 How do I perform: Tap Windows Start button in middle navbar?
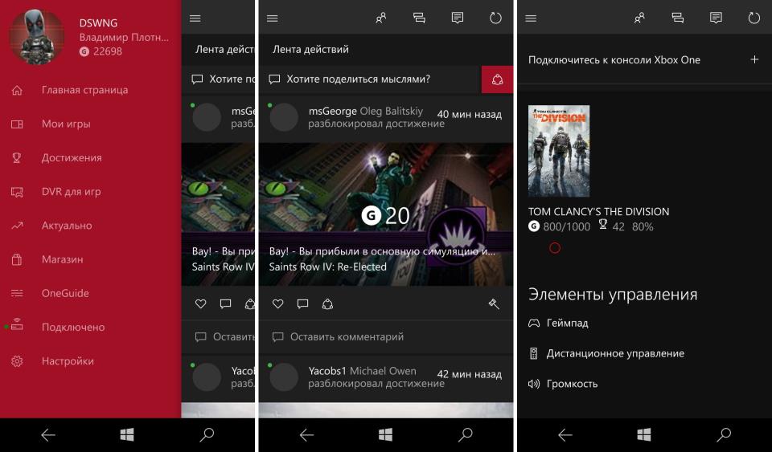pyautogui.click(x=385, y=434)
